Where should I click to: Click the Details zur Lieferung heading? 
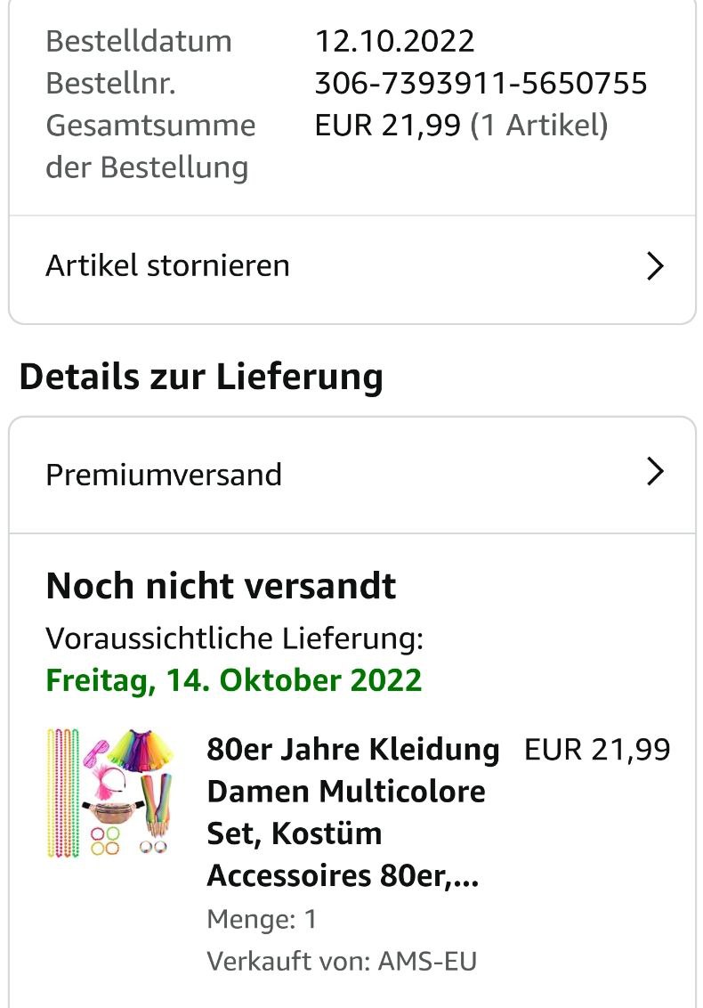(201, 377)
